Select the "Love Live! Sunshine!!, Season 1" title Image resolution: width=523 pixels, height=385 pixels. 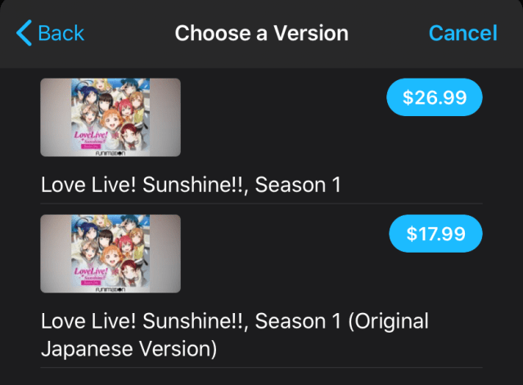[191, 185]
